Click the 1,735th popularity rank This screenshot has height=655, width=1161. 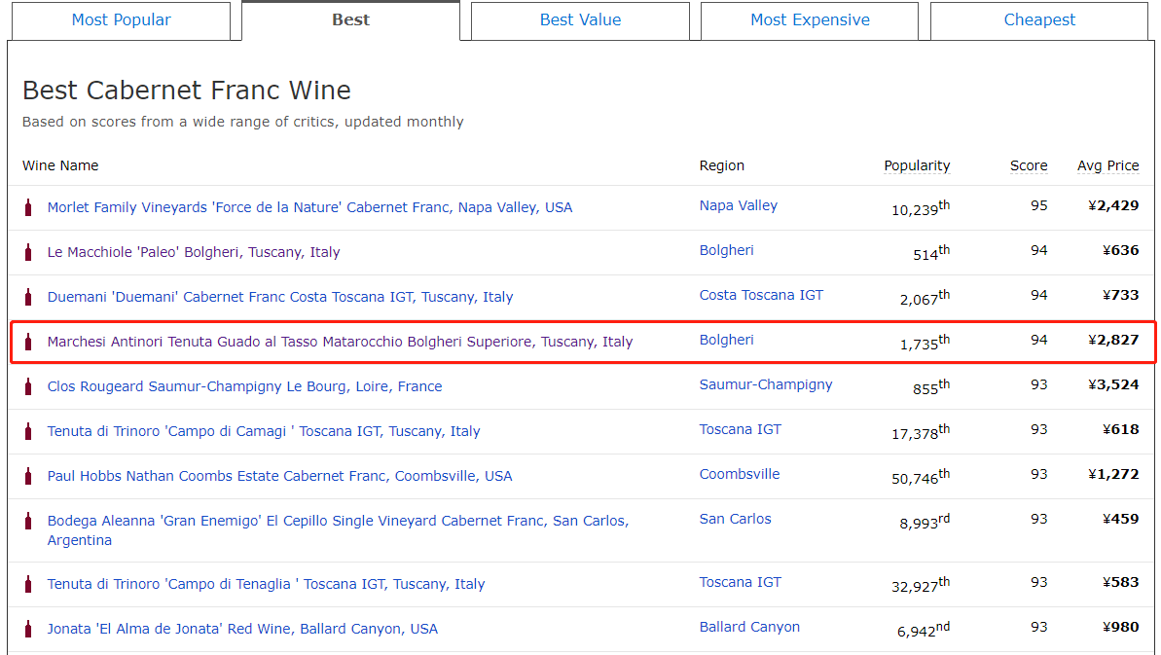(x=925, y=343)
